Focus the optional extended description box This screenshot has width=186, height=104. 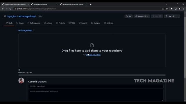[x=96, y=95]
